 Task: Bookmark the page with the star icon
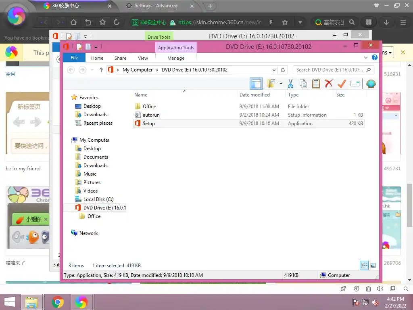pos(285,23)
